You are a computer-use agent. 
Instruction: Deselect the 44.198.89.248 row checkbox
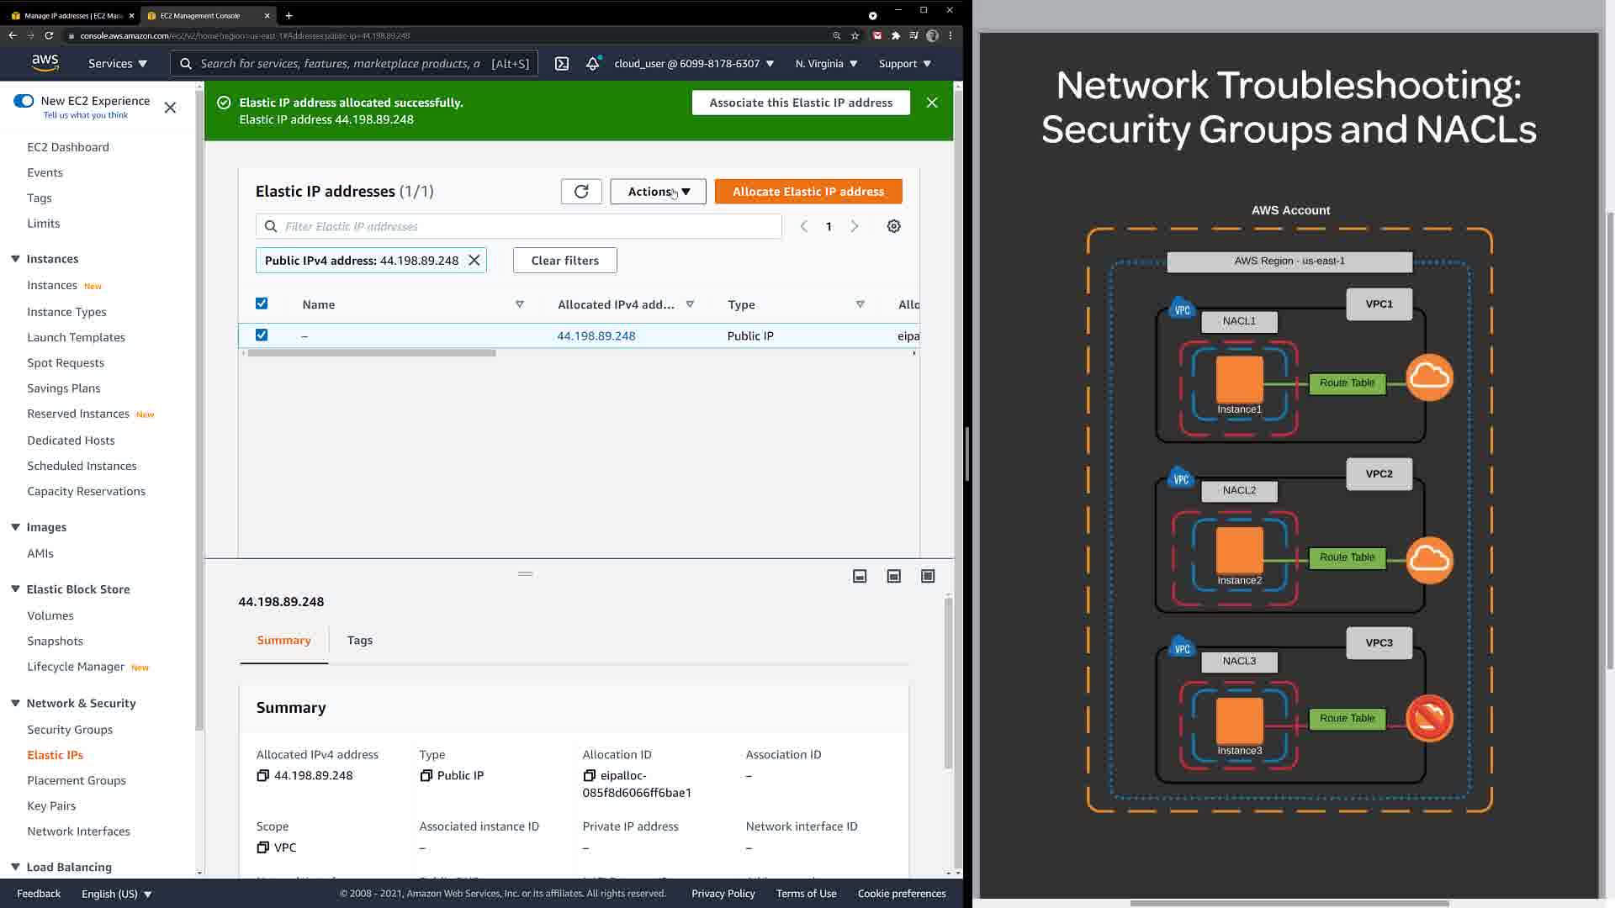click(262, 335)
